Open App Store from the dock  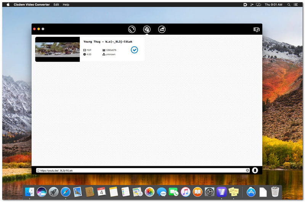pos(251,192)
